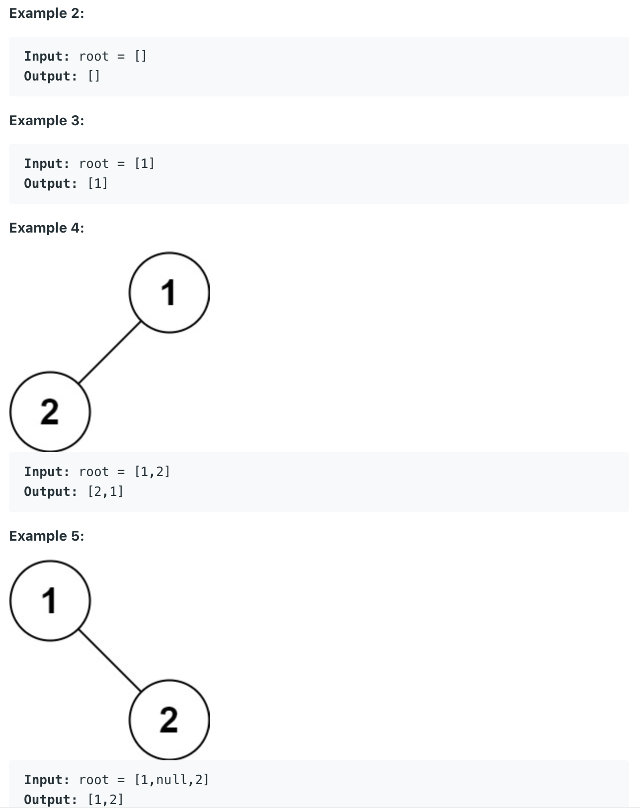Click the Output [1] line in Example 3
640x811 pixels.
point(66,183)
